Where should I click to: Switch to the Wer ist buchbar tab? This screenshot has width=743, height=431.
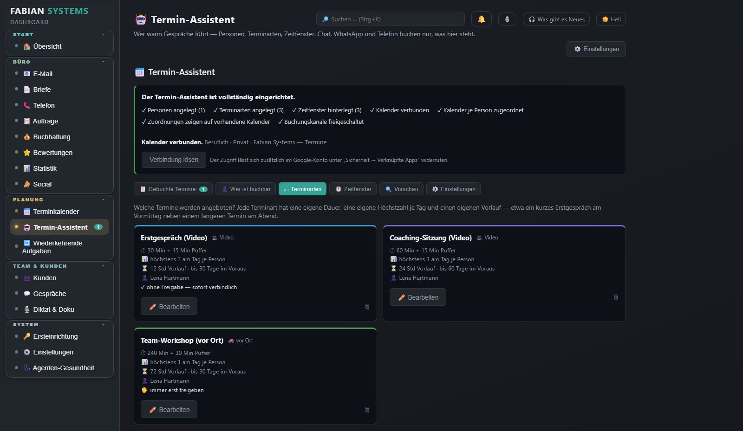pyautogui.click(x=246, y=189)
